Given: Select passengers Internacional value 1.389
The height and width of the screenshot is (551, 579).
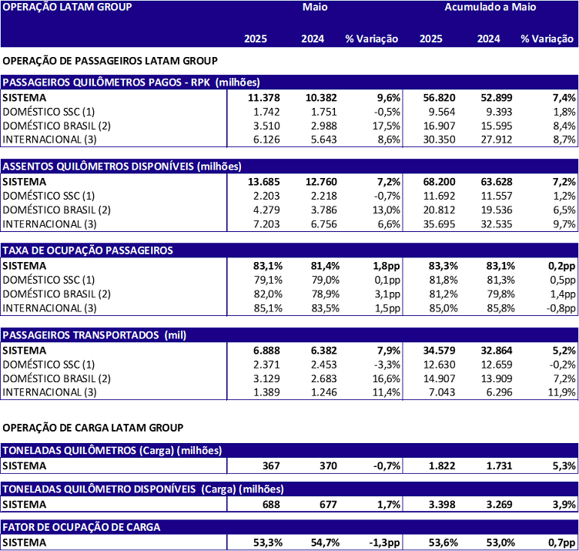Looking at the screenshot, I should click(266, 392).
